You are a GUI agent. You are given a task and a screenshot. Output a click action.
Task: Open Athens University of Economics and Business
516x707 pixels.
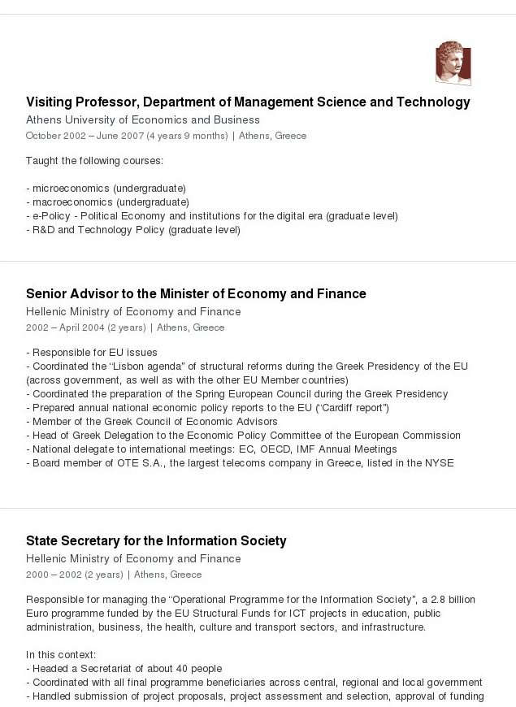pos(143,119)
